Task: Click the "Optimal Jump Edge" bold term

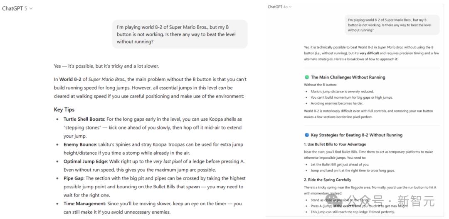Action: click(x=86, y=161)
